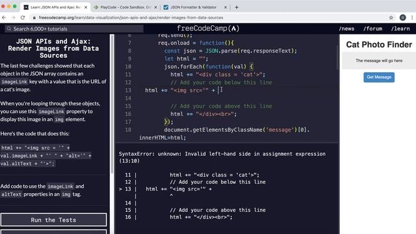Click the code editor vertical scrollbar
The height and width of the screenshot is (234, 416).
pyautogui.click(x=338, y=57)
